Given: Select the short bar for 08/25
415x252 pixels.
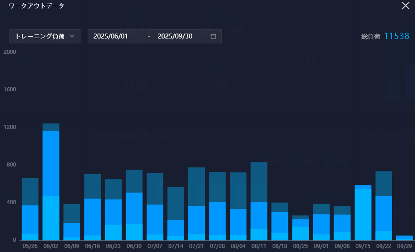Looking at the screenshot, I should [301, 228].
